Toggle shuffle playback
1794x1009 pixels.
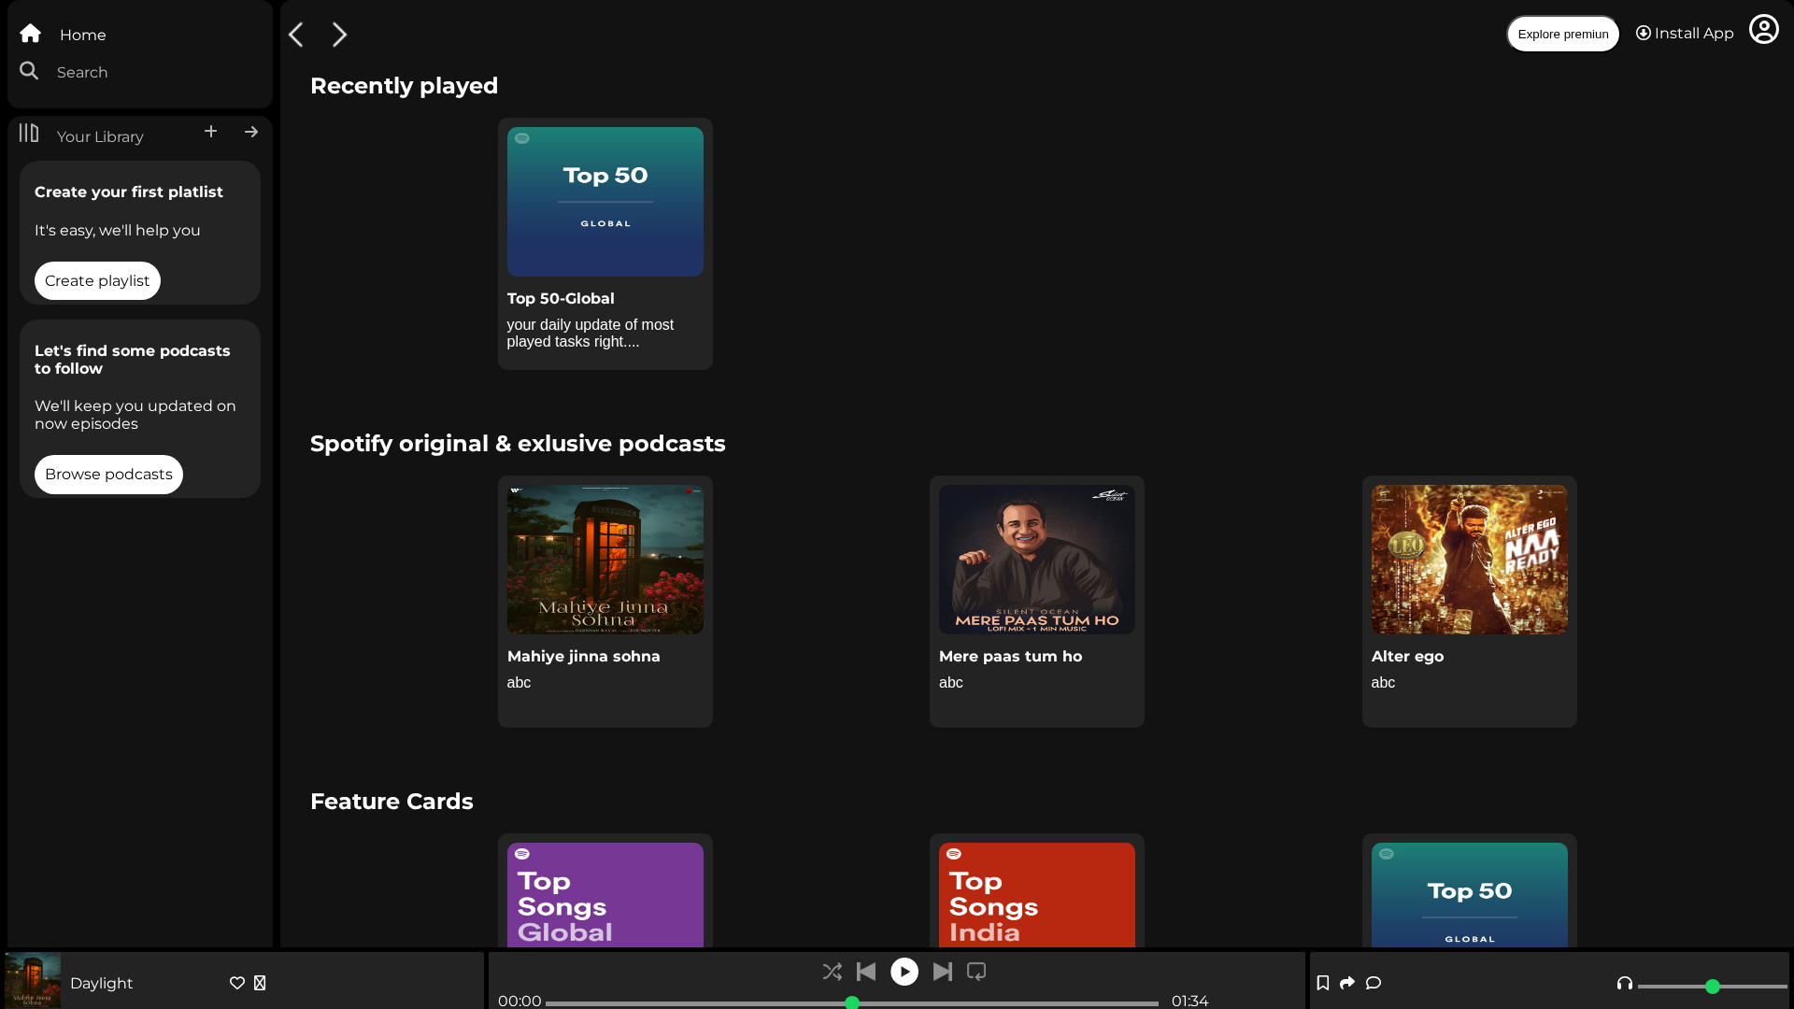pyautogui.click(x=832, y=972)
